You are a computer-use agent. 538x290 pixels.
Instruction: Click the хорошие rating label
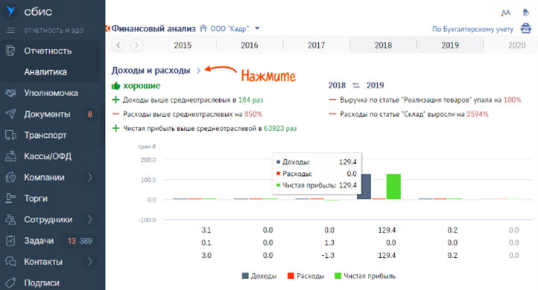pyautogui.click(x=142, y=86)
